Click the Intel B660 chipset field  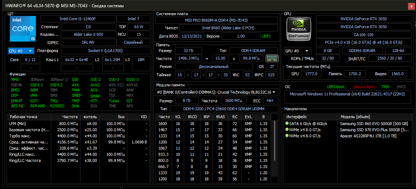coord(229,28)
